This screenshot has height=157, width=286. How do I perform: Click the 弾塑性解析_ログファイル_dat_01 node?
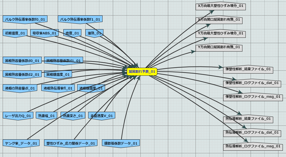252,83
